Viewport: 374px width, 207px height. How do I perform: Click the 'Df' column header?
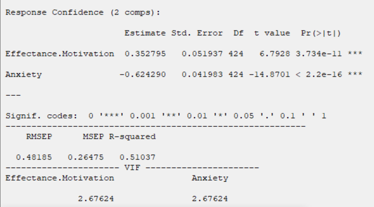(x=231, y=33)
